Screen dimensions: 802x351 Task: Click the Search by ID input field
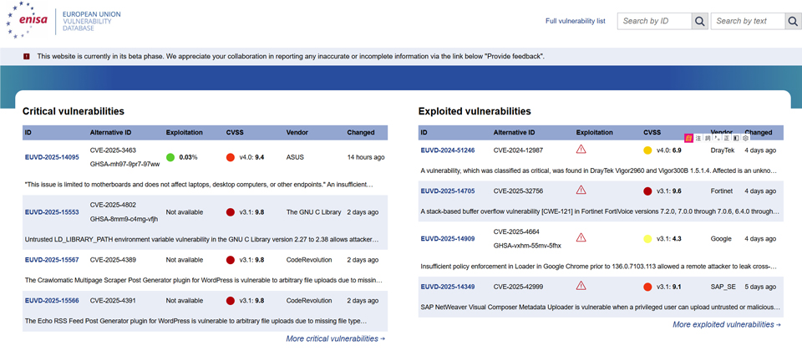pyautogui.click(x=655, y=21)
